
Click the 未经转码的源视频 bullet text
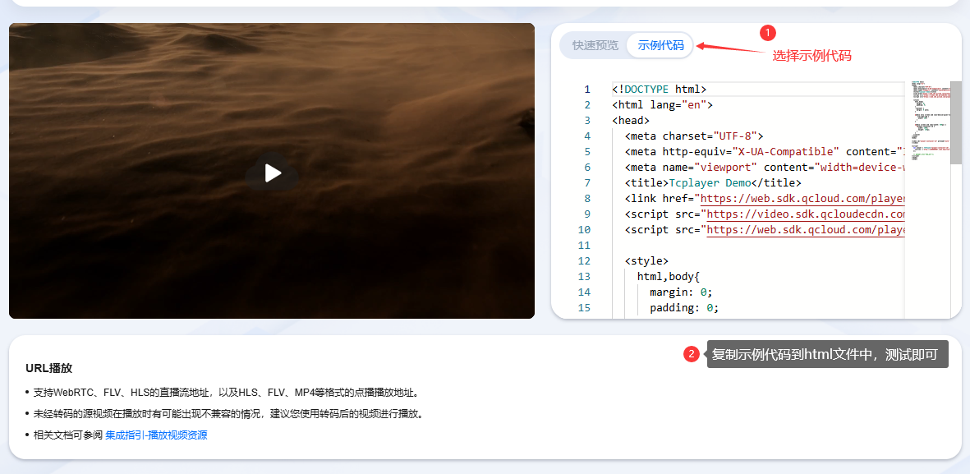(228, 414)
